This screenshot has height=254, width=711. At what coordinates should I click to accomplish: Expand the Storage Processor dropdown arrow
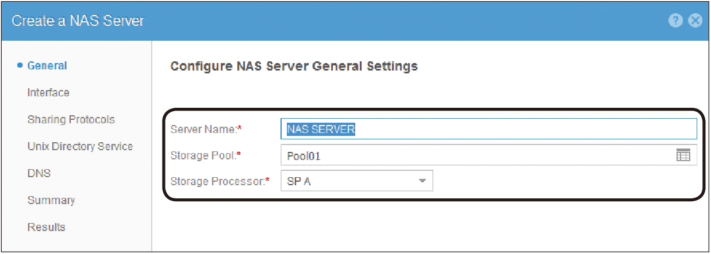[422, 181]
